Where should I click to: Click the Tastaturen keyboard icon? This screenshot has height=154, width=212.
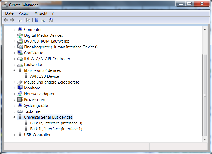[x=20, y=111]
